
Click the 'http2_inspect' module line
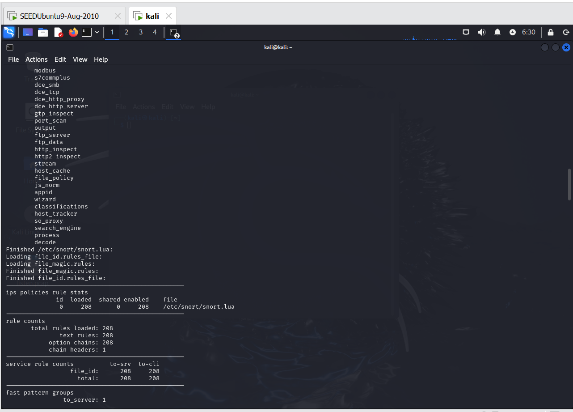pyautogui.click(x=58, y=157)
